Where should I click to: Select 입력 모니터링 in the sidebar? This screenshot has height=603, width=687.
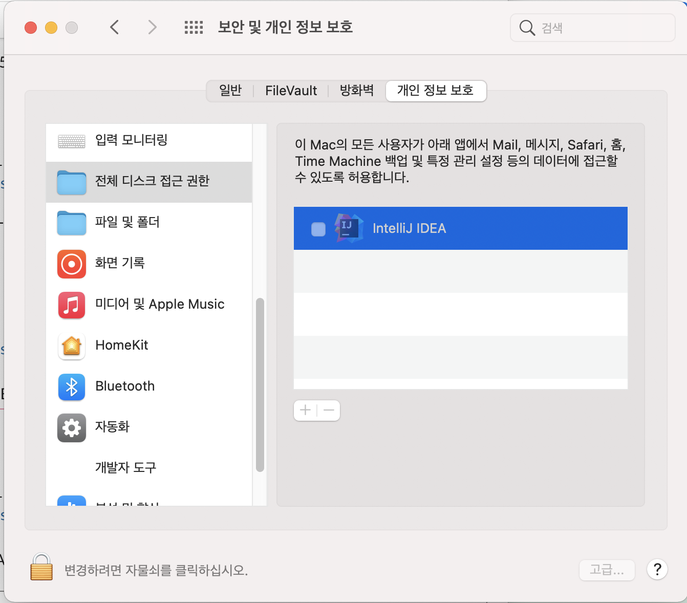click(149, 141)
